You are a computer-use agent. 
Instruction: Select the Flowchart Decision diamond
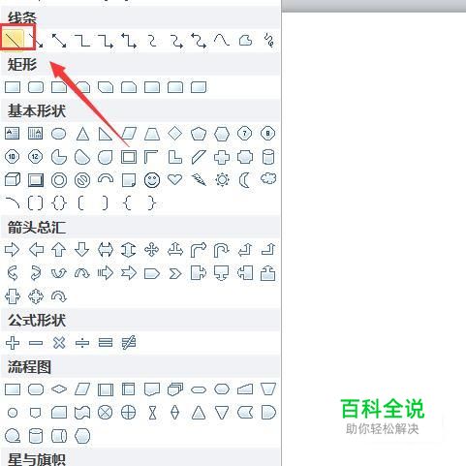pyautogui.click(x=59, y=389)
